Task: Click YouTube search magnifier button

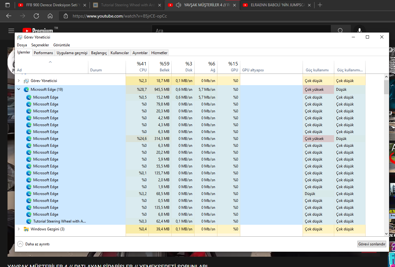Action: coord(340,31)
